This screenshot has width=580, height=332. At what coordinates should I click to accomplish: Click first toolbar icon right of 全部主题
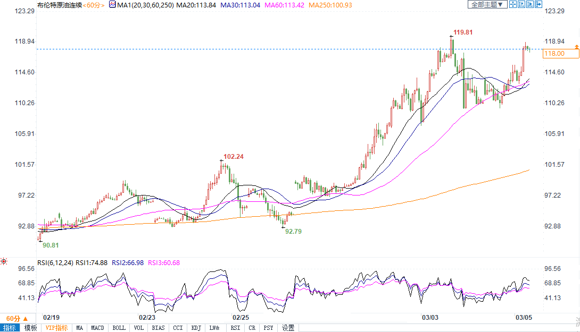click(513, 5)
